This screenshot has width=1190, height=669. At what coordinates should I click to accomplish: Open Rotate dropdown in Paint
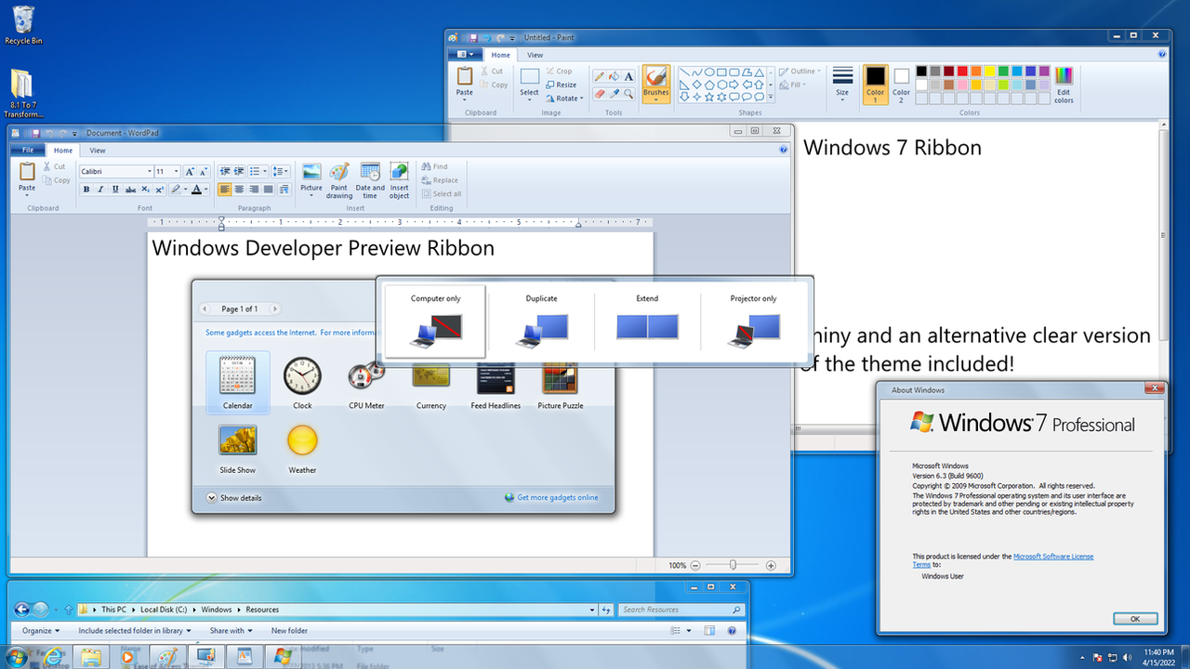tap(564, 98)
